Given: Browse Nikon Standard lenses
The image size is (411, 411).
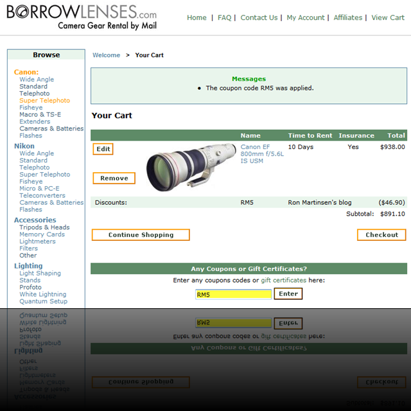Looking at the screenshot, I should click(33, 161).
